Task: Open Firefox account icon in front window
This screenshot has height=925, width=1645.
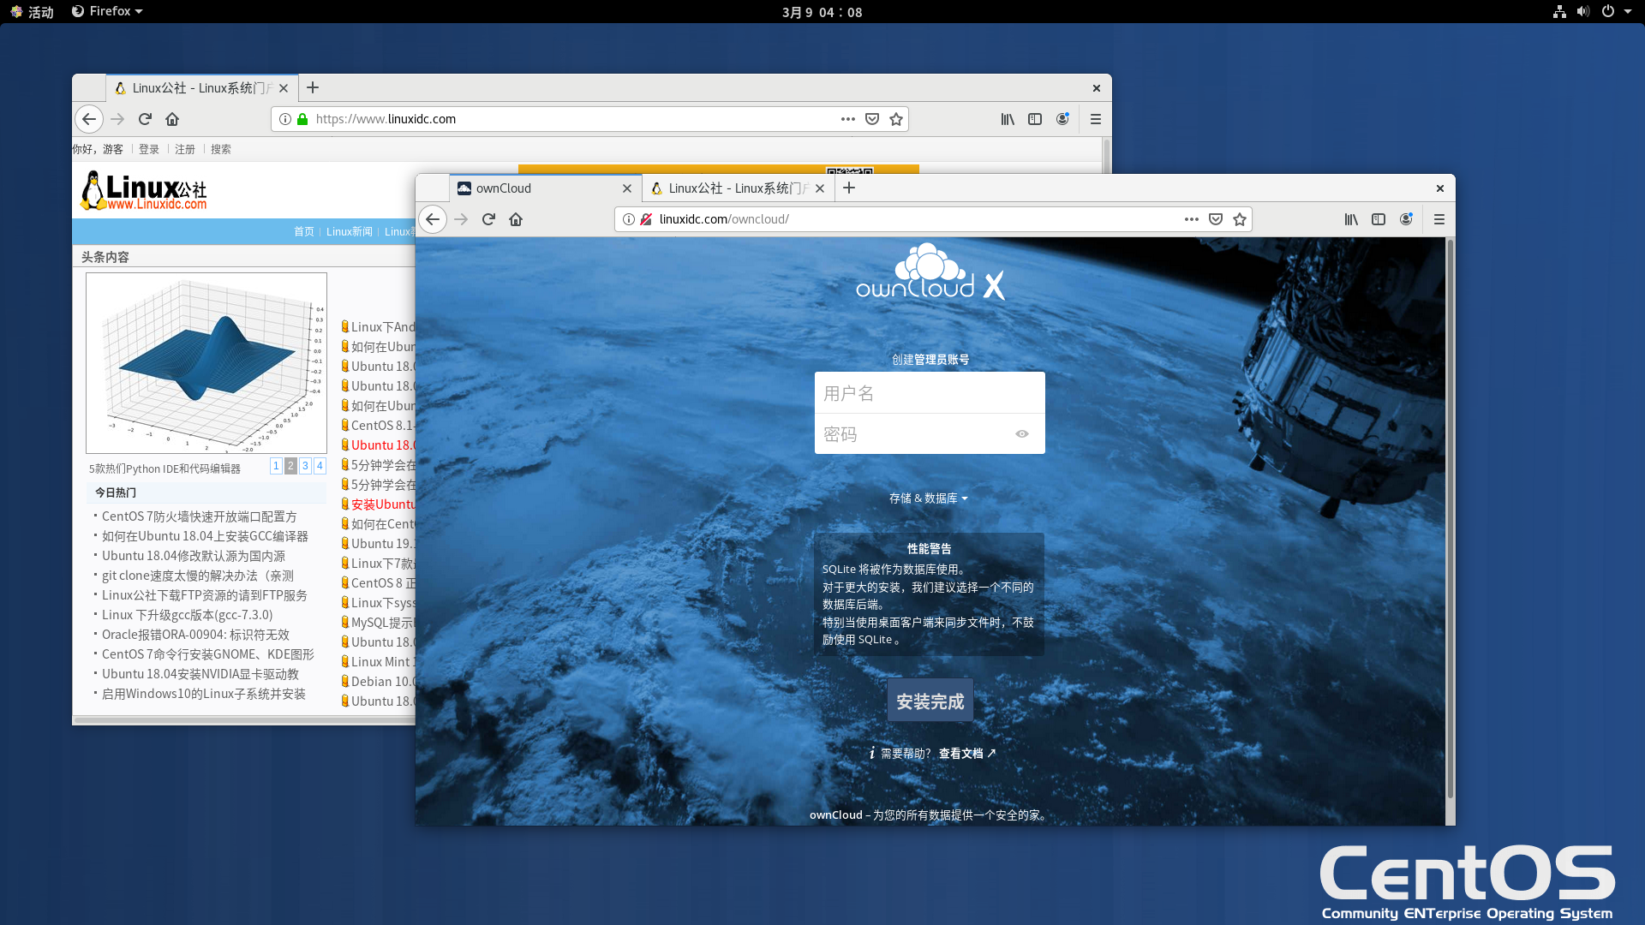Action: coord(1406,219)
